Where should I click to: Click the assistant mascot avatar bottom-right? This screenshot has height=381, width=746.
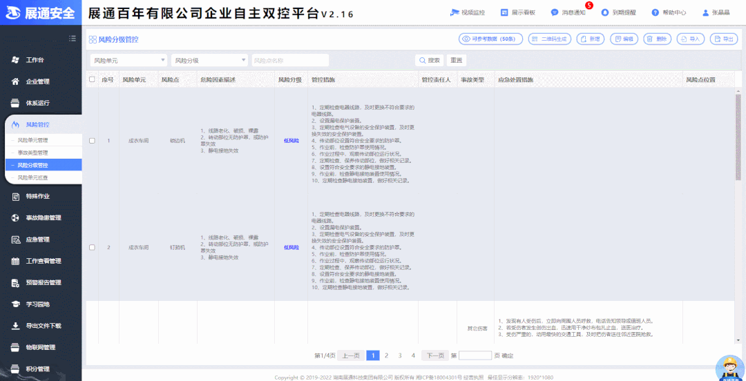(x=730, y=368)
